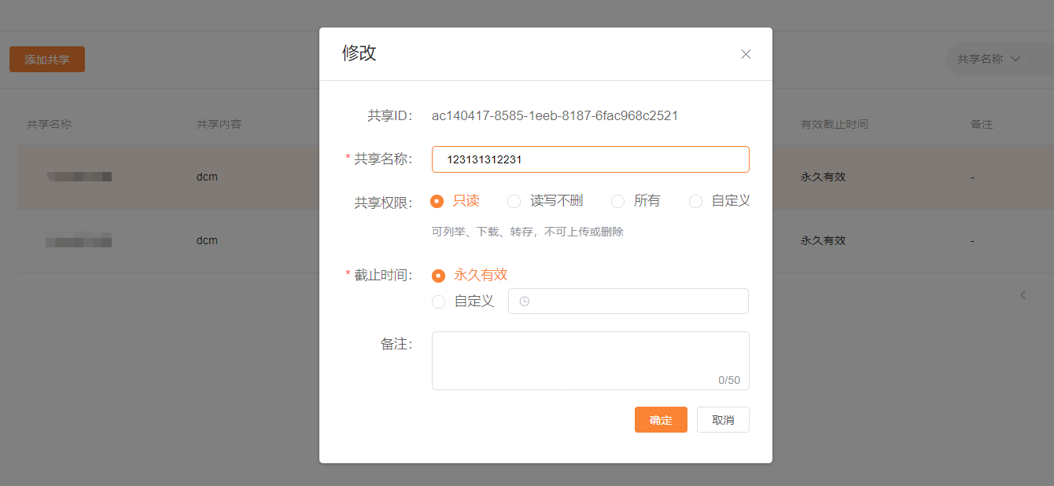Click the 备注 column header in the table
Image resolution: width=1054 pixels, height=486 pixels.
982,124
